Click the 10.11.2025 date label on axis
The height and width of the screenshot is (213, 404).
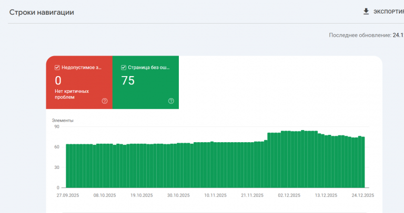pyautogui.click(x=215, y=195)
